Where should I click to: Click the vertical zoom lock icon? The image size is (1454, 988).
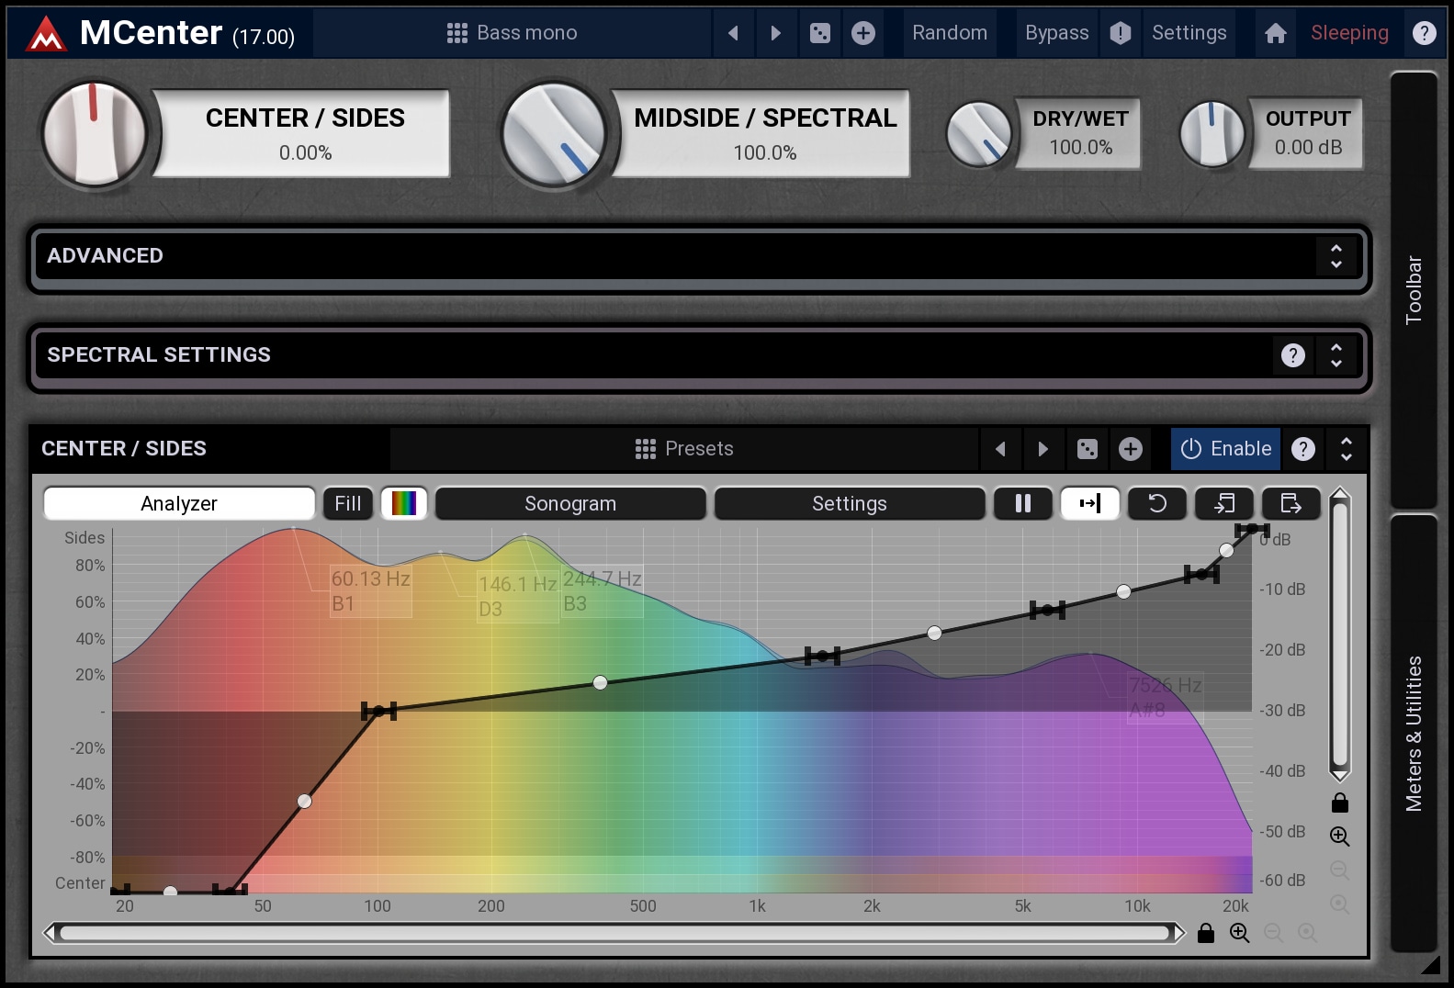point(1340,803)
